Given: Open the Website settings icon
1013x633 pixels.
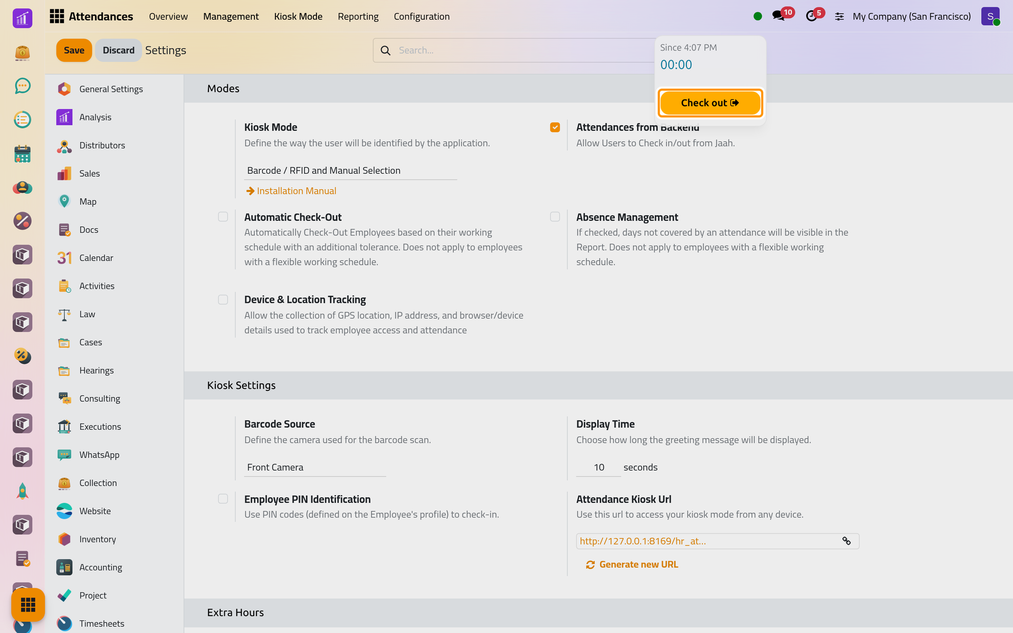Looking at the screenshot, I should click(x=64, y=511).
